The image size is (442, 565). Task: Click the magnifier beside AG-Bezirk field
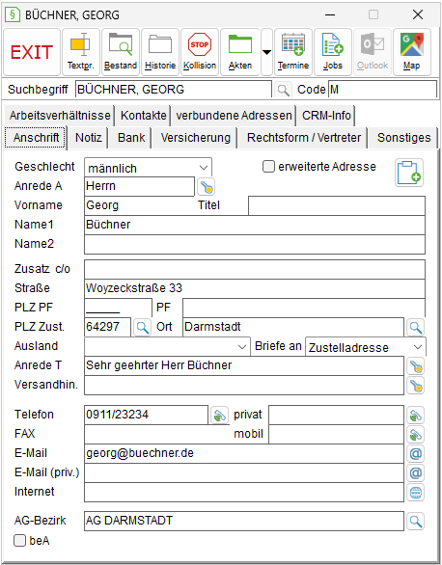coord(415,521)
